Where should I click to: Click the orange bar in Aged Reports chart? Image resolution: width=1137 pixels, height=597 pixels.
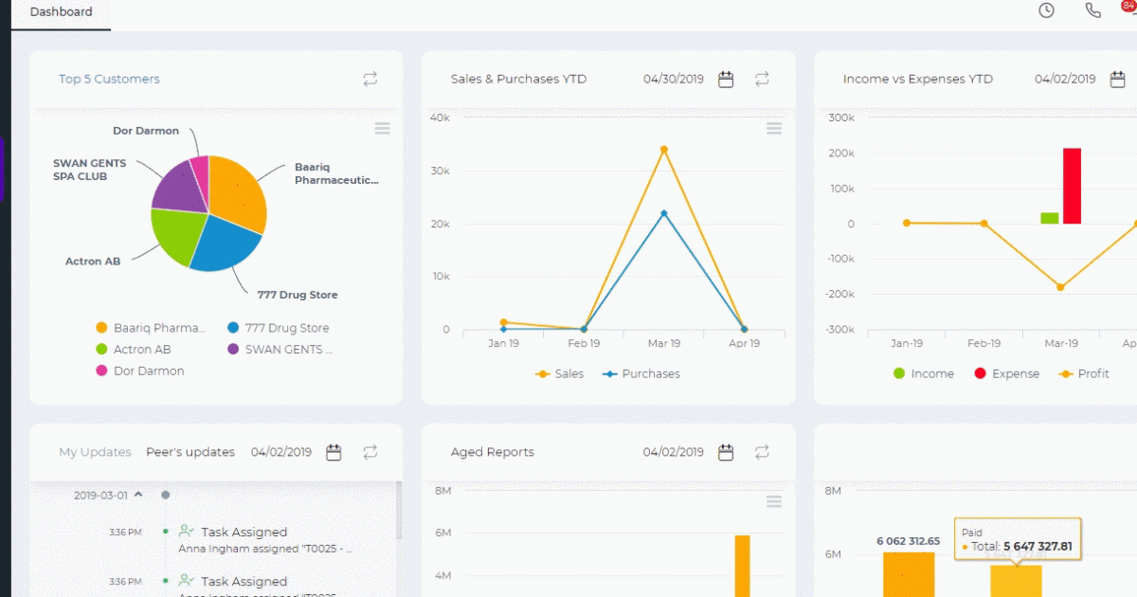742,567
